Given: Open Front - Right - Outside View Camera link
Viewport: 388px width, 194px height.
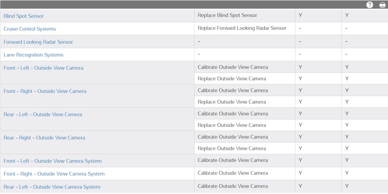Looking at the screenshot, I should pos(45,91).
